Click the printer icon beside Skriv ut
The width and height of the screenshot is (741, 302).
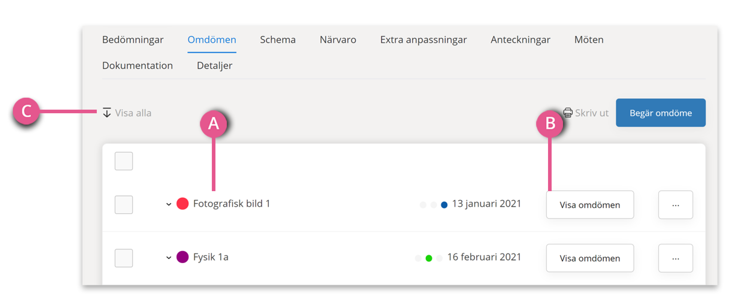coord(568,113)
